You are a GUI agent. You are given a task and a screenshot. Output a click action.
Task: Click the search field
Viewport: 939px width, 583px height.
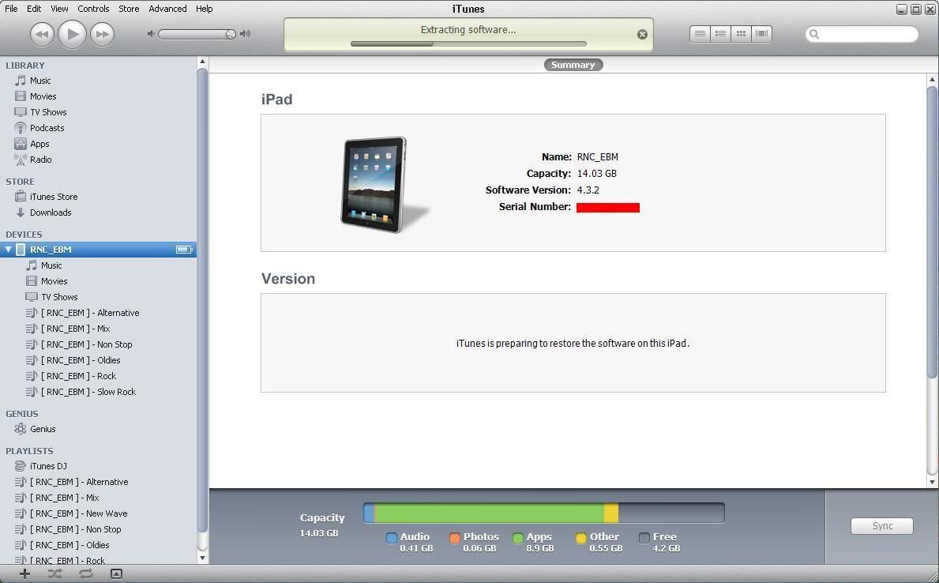point(862,34)
